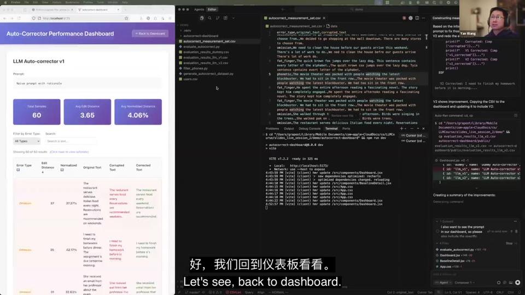
Task: Select the autocorrect-dashboard browser tab
Action: coord(98,10)
